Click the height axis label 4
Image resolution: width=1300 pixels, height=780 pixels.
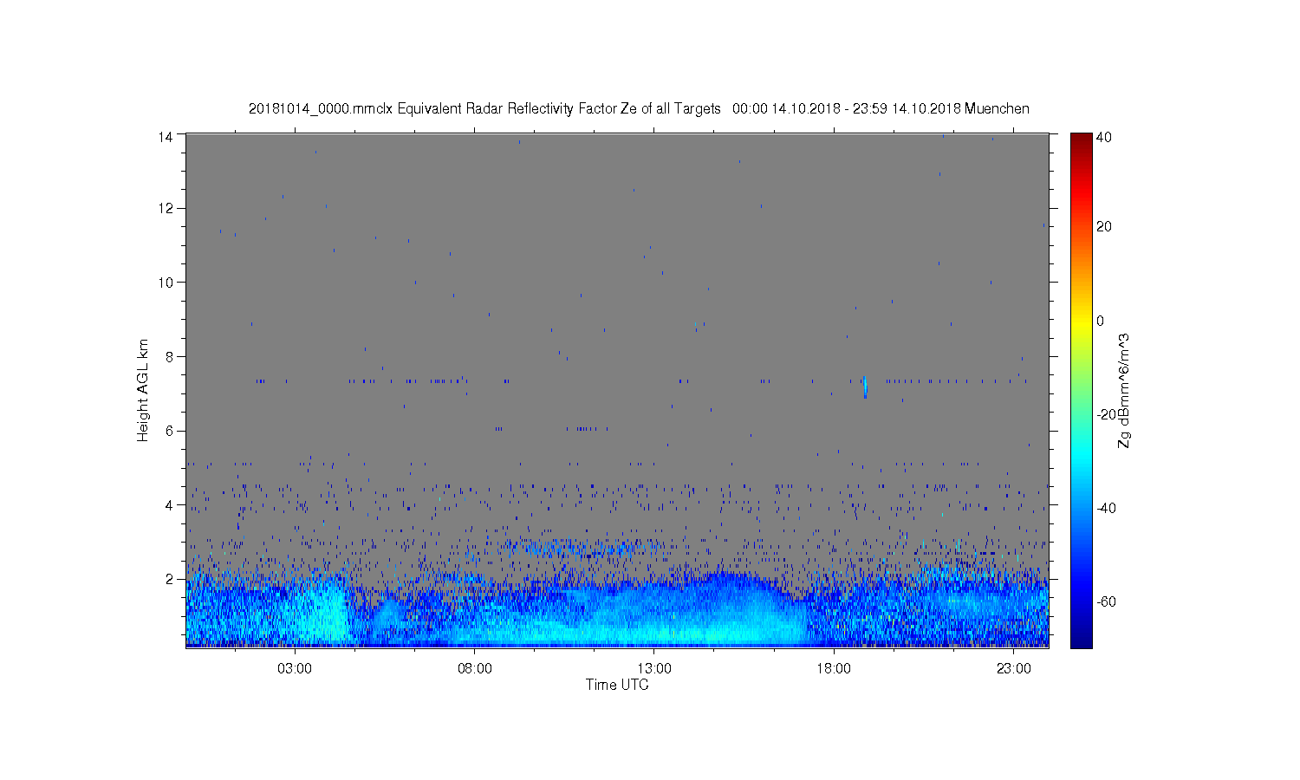click(169, 505)
